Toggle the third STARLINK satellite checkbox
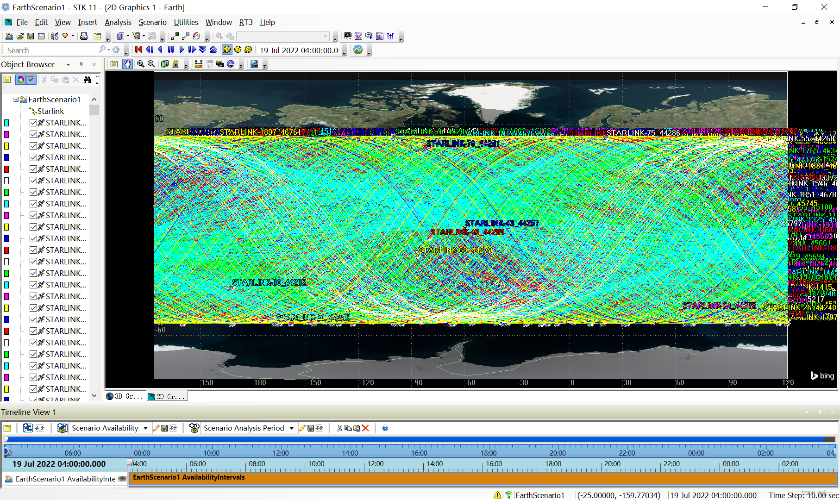840x500 pixels. pos(33,146)
